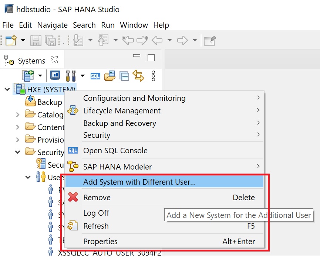Select Properties in the context menu
320x260 pixels.
pyautogui.click(x=100, y=242)
